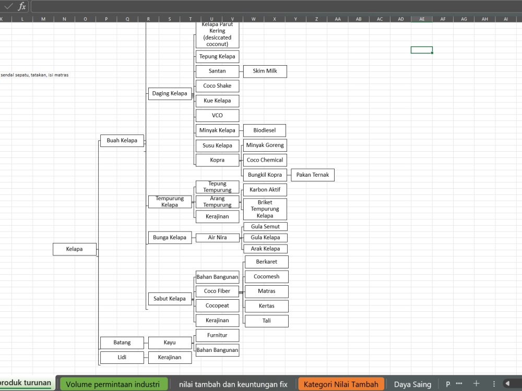Select the Karbon Aktif box
This screenshot has width=522, height=391.
[x=265, y=190]
